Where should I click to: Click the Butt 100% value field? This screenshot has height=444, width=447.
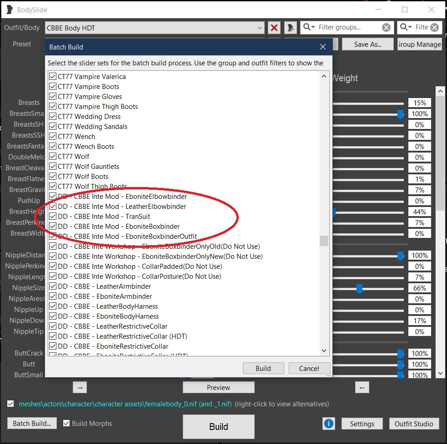[x=420, y=364]
